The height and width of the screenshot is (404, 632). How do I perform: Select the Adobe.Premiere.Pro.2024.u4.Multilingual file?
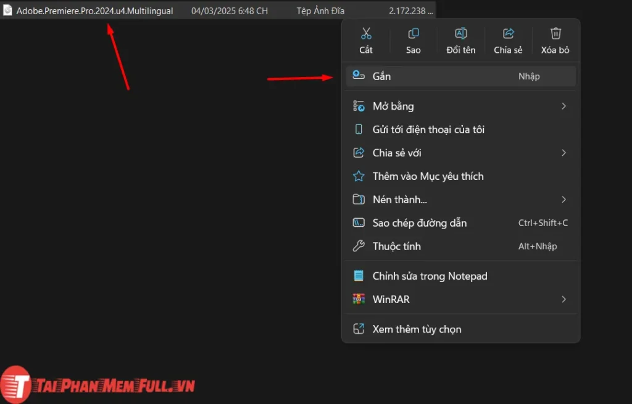click(94, 11)
